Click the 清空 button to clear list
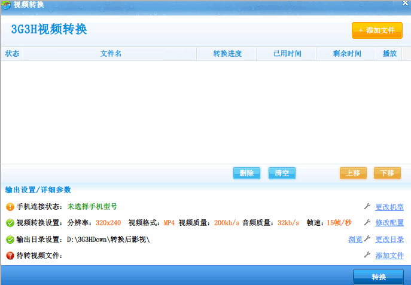411x285 pixels. 282,173
